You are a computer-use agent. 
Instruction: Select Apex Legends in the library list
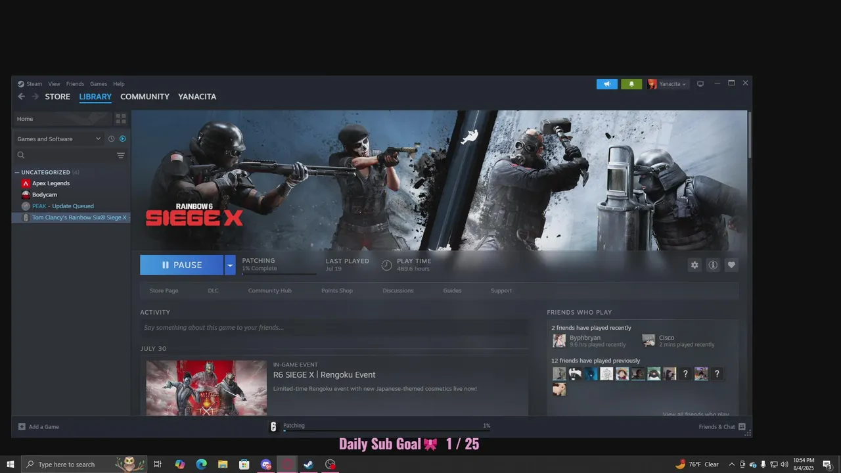(51, 183)
